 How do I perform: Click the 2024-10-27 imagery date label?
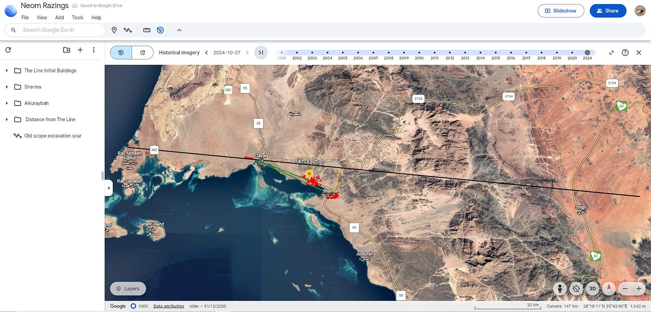(x=227, y=52)
